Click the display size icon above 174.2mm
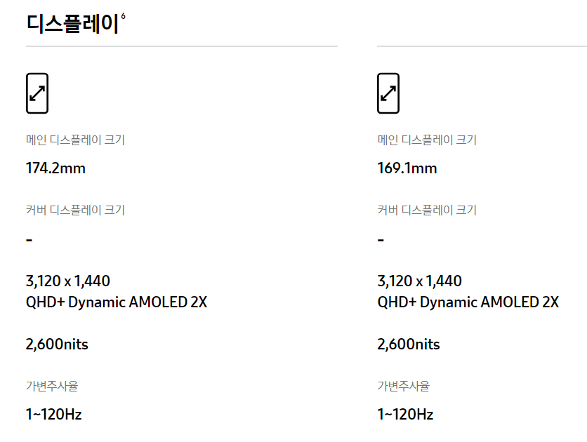 [x=37, y=93]
